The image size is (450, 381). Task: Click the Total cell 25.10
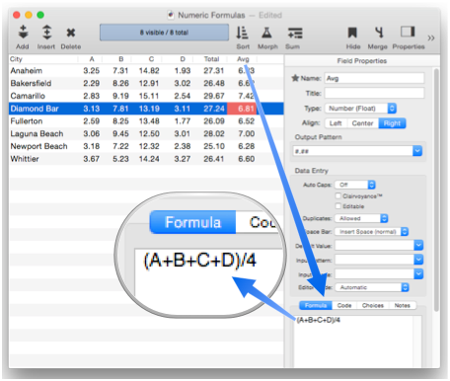(214, 146)
